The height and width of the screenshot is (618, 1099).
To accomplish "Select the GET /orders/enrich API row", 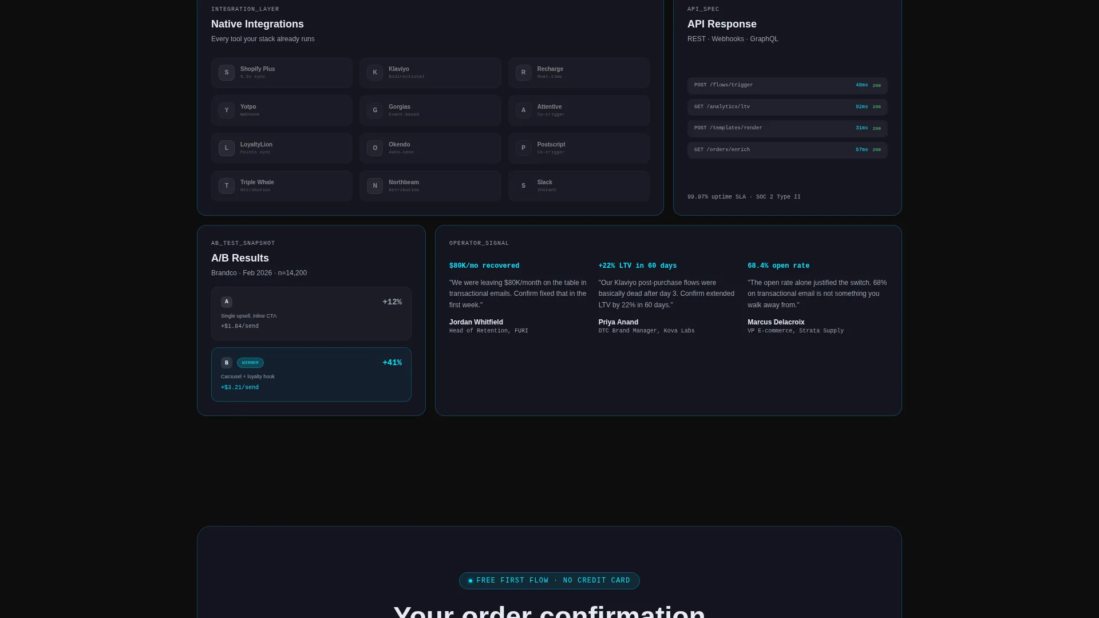I will tap(787, 150).
